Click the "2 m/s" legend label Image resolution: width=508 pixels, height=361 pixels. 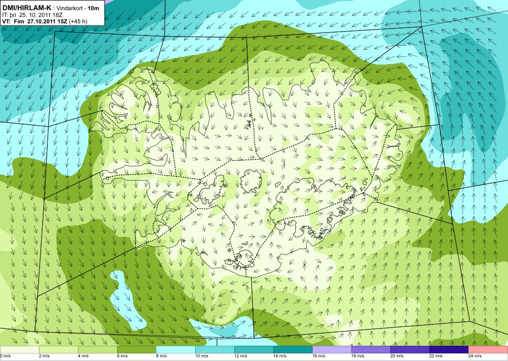pos(44,356)
